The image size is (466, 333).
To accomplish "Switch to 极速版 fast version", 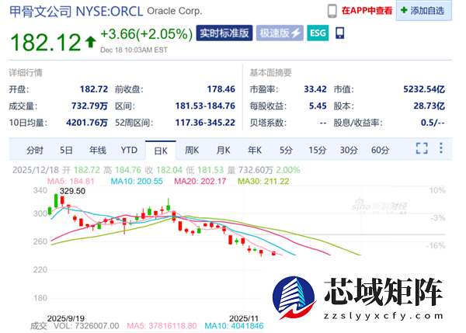I will tap(280, 33).
